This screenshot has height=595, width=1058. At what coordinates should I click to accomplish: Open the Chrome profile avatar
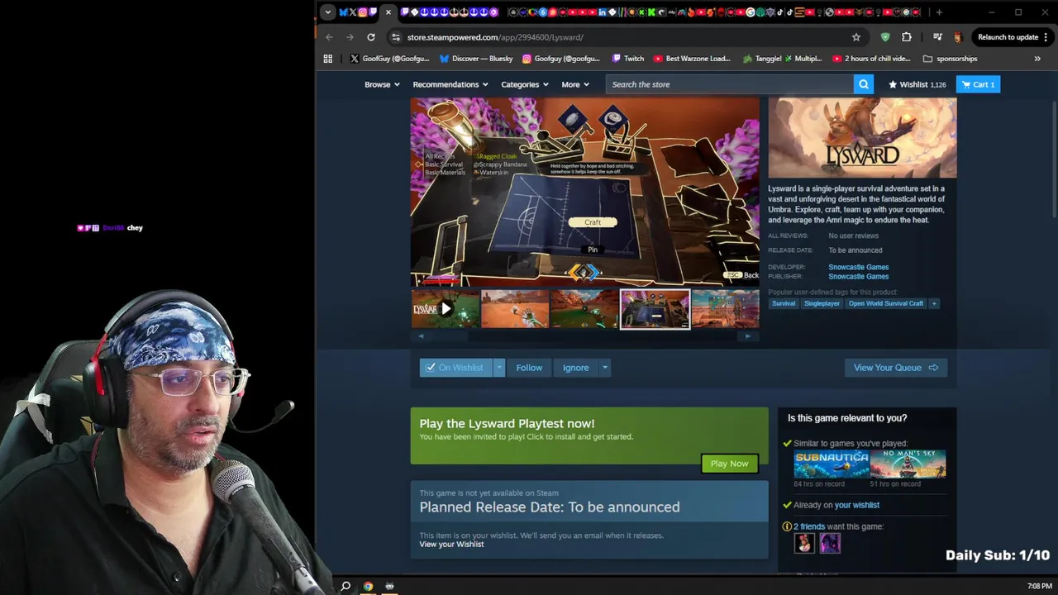958,37
